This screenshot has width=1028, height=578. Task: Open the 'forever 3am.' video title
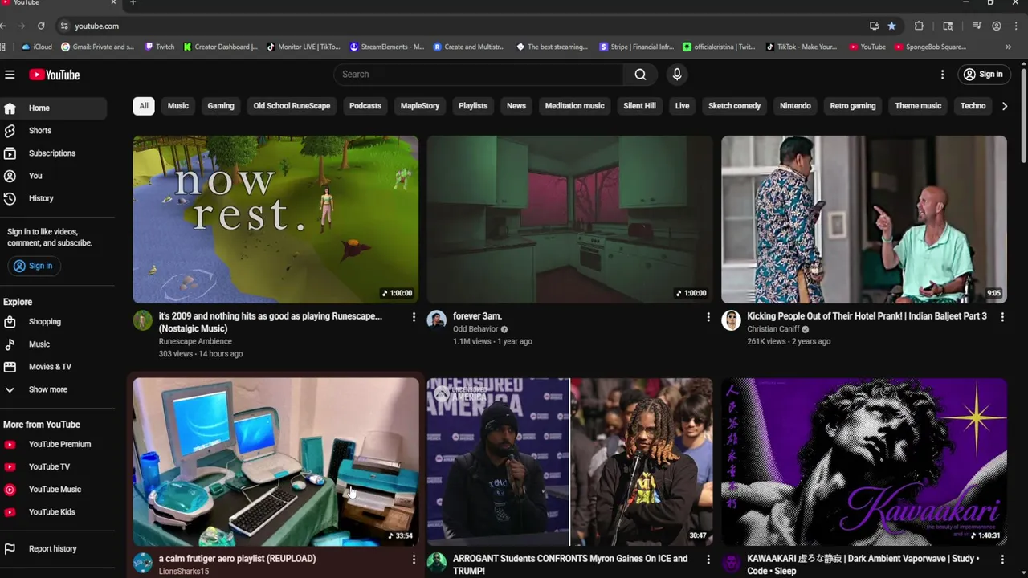point(477,316)
